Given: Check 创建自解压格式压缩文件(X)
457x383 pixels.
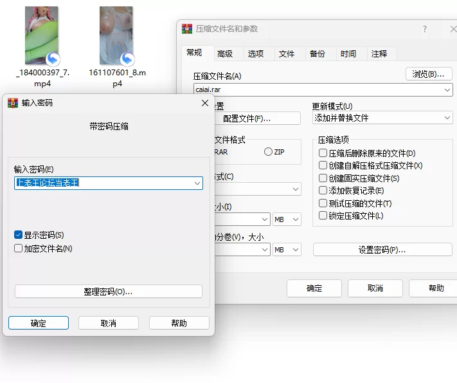Looking at the screenshot, I should click(323, 165).
